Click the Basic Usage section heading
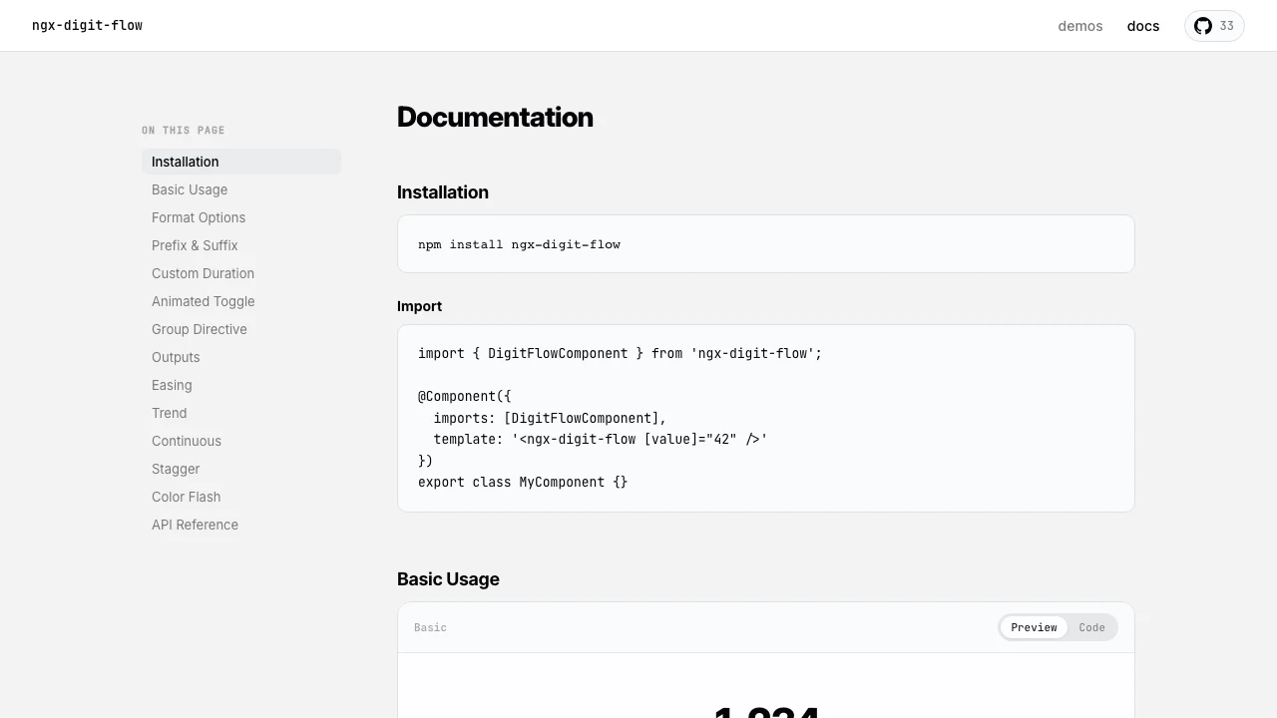This screenshot has width=1277, height=718. pos(448,579)
